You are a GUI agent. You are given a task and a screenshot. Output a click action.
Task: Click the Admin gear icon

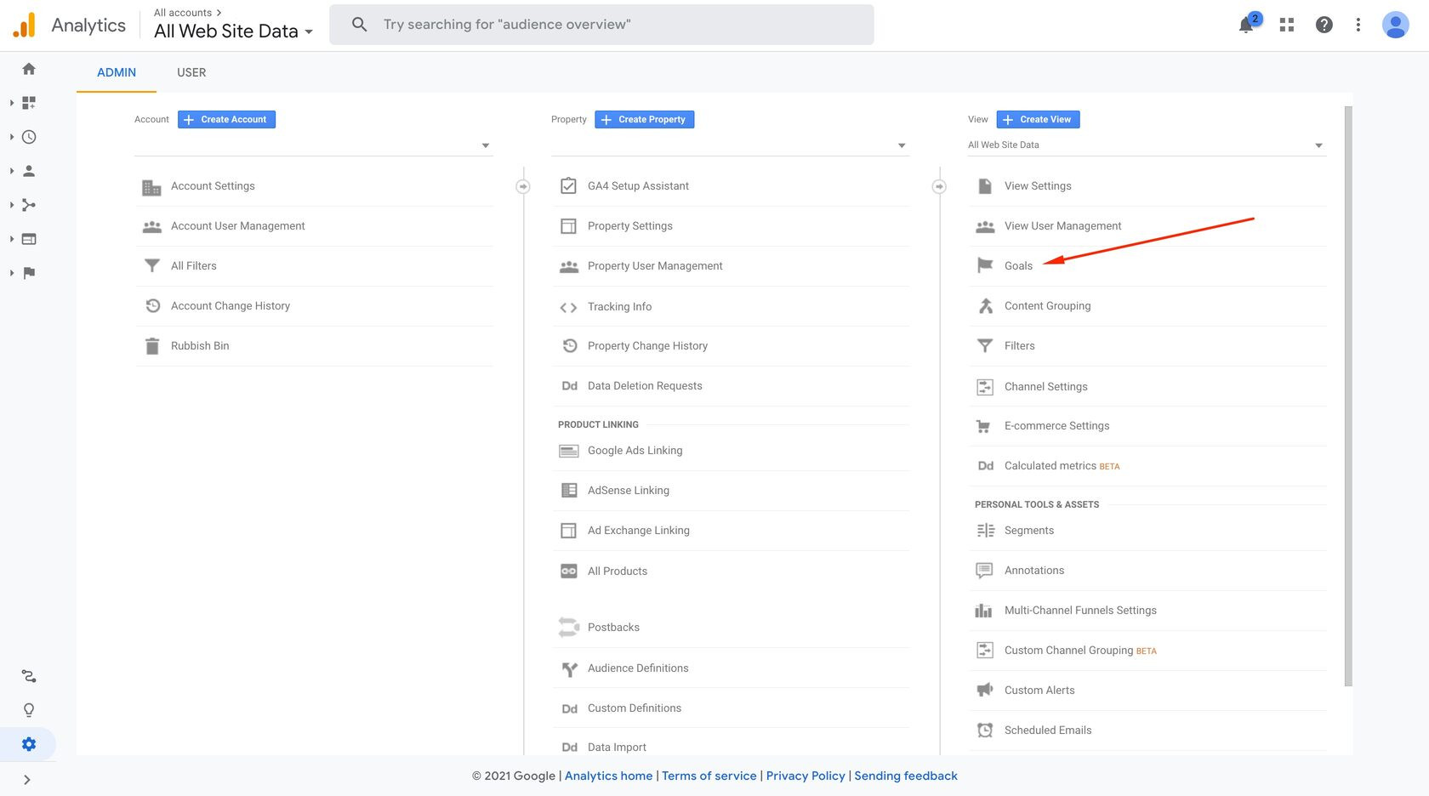(x=29, y=744)
